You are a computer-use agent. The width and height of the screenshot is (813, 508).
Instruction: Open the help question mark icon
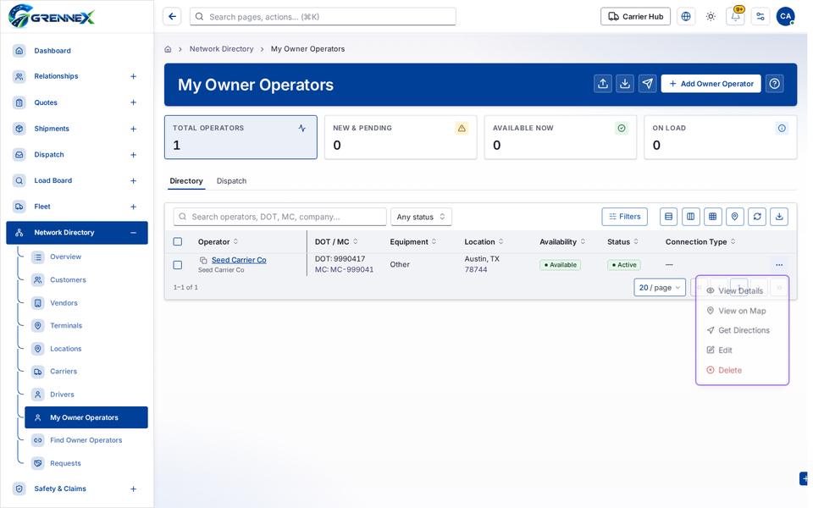(775, 84)
